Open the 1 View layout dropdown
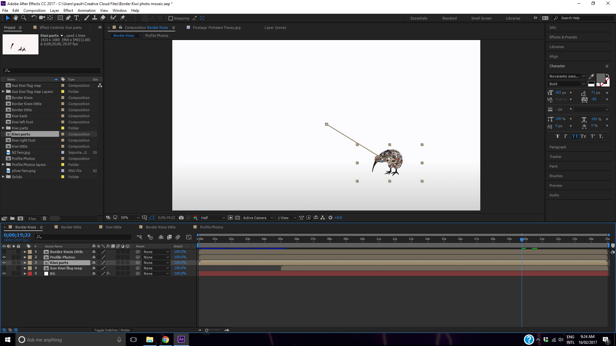Image resolution: width=616 pixels, height=346 pixels. (x=287, y=218)
